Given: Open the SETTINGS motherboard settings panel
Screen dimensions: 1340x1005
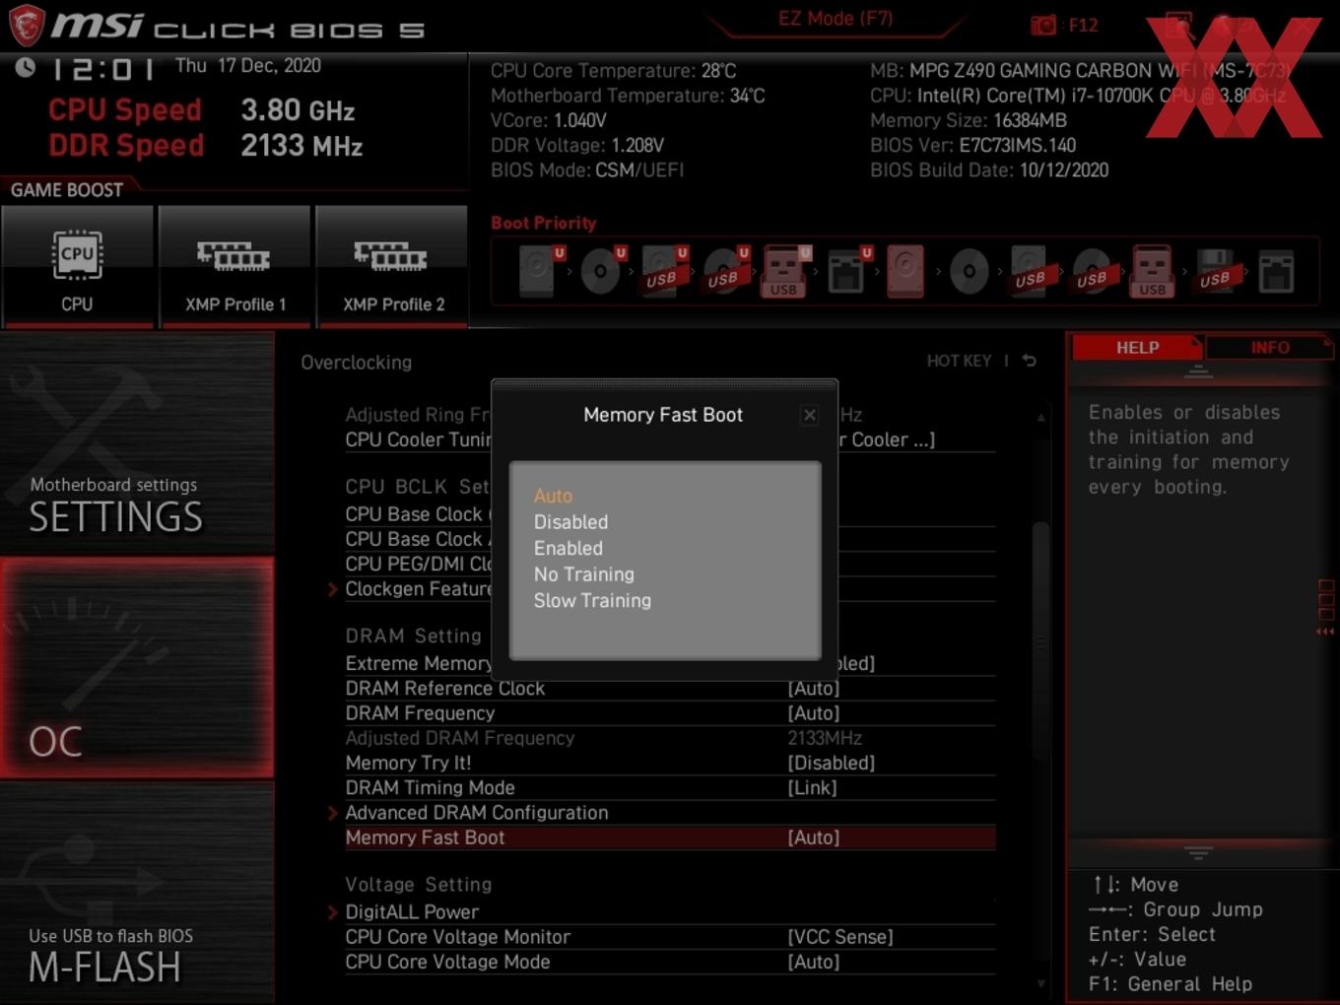Looking at the screenshot, I should tap(137, 443).
